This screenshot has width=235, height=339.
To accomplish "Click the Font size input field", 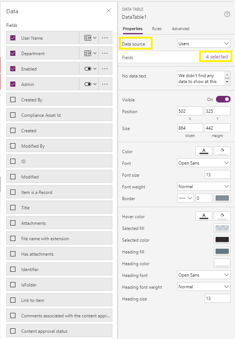I will click(217, 174).
